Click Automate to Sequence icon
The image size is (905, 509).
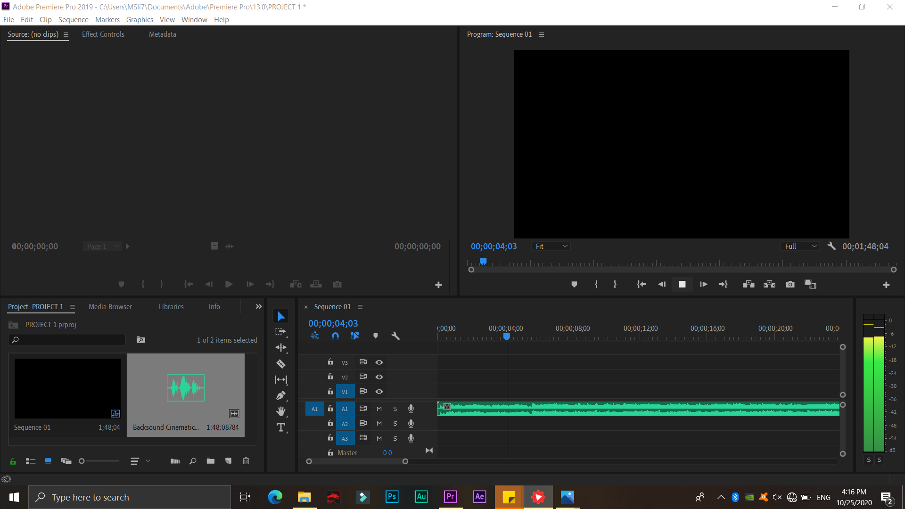tap(175, 461)
